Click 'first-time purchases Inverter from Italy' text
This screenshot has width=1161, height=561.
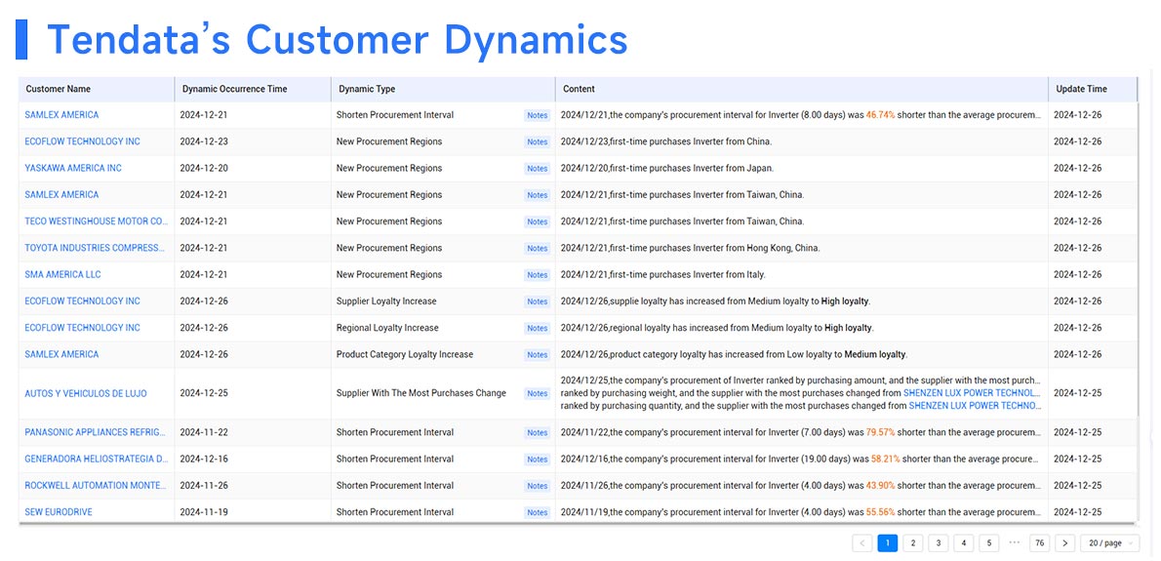[x=688, y=274]
